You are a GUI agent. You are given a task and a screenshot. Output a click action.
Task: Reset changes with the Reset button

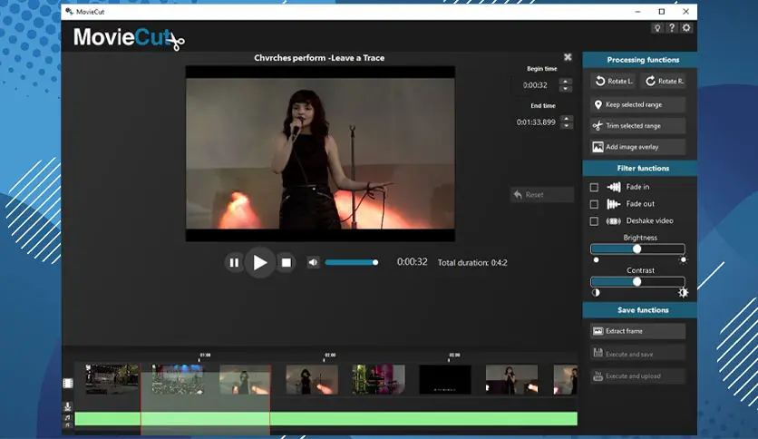(542, 194)
